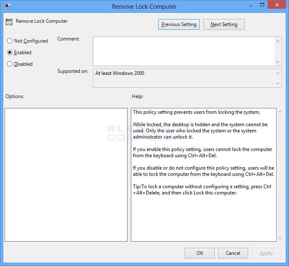Viewport: 289px width, 266px height.
Task: Close the window with the red X
Action: point(277,5)
